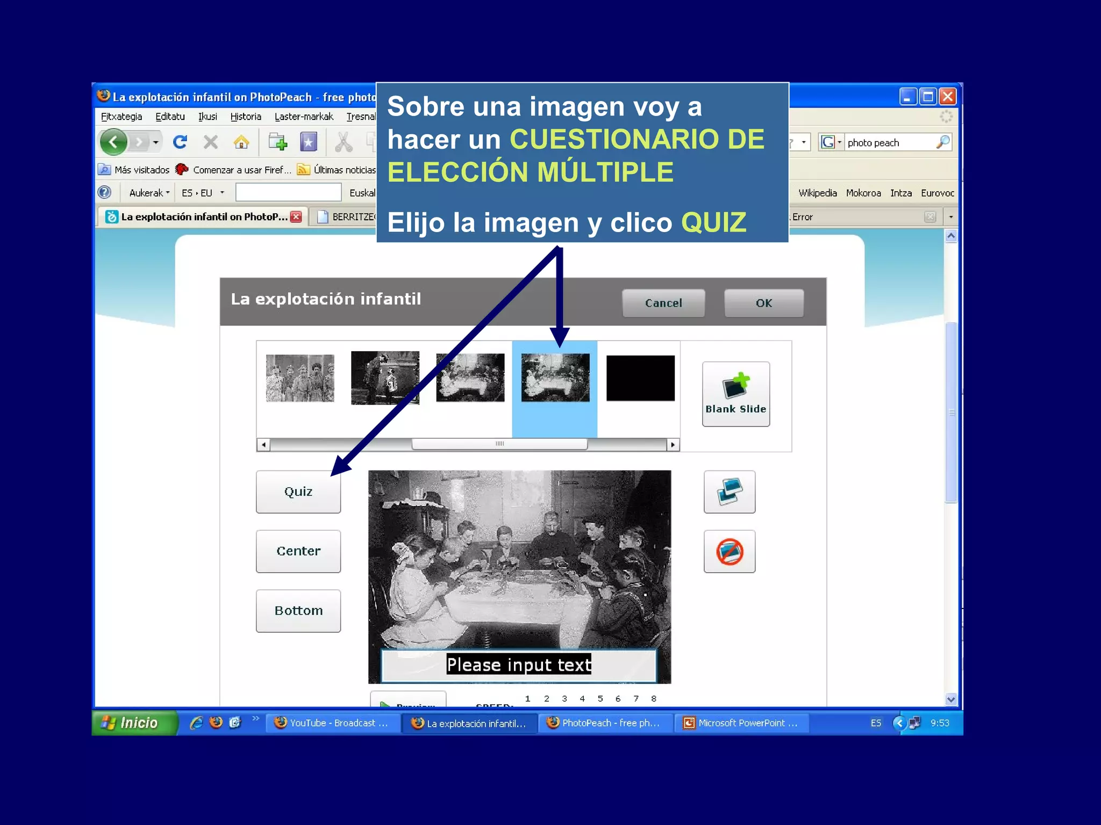Click the Mokoroa toolbar link

pos(863,193)
